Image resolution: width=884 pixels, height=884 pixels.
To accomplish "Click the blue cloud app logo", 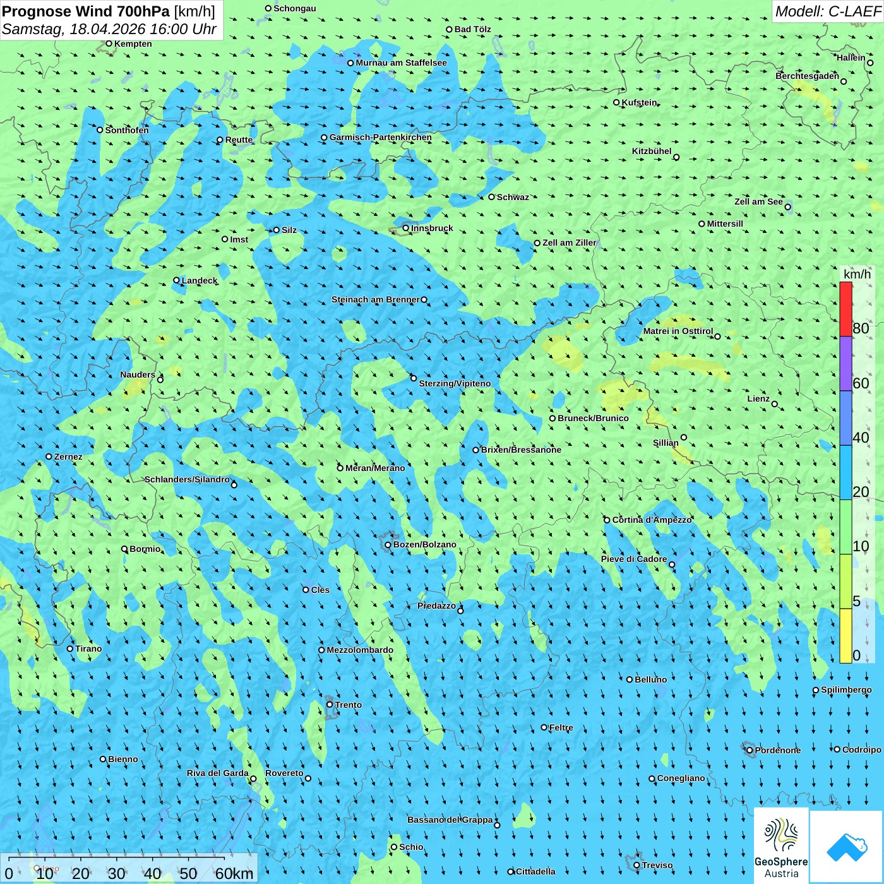I will click(x=847, y=847).
